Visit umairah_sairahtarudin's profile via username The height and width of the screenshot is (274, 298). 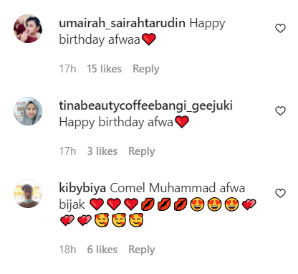pyautogui.click(x=122, y=24)
